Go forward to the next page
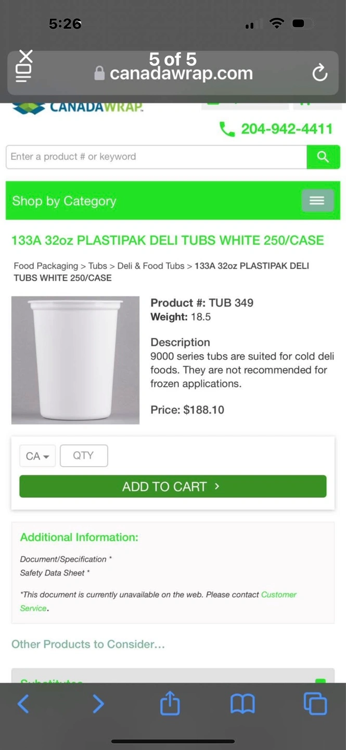The width and height of the screenshot is (346, 750). (x=98, y=704)
